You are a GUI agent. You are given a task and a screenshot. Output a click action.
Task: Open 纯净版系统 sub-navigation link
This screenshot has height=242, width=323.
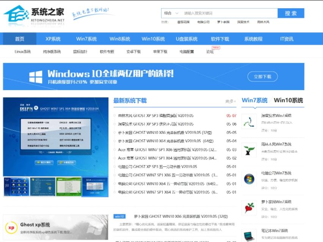point(52,52)
